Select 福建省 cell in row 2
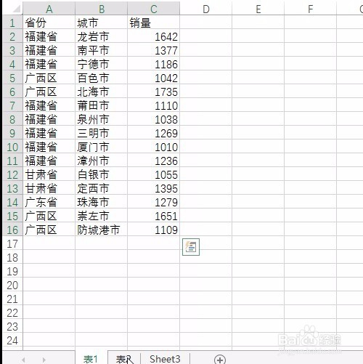 (49, 36)
